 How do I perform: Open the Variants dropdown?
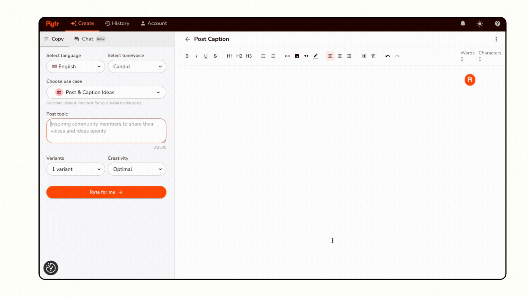click(x=75, y=169)
